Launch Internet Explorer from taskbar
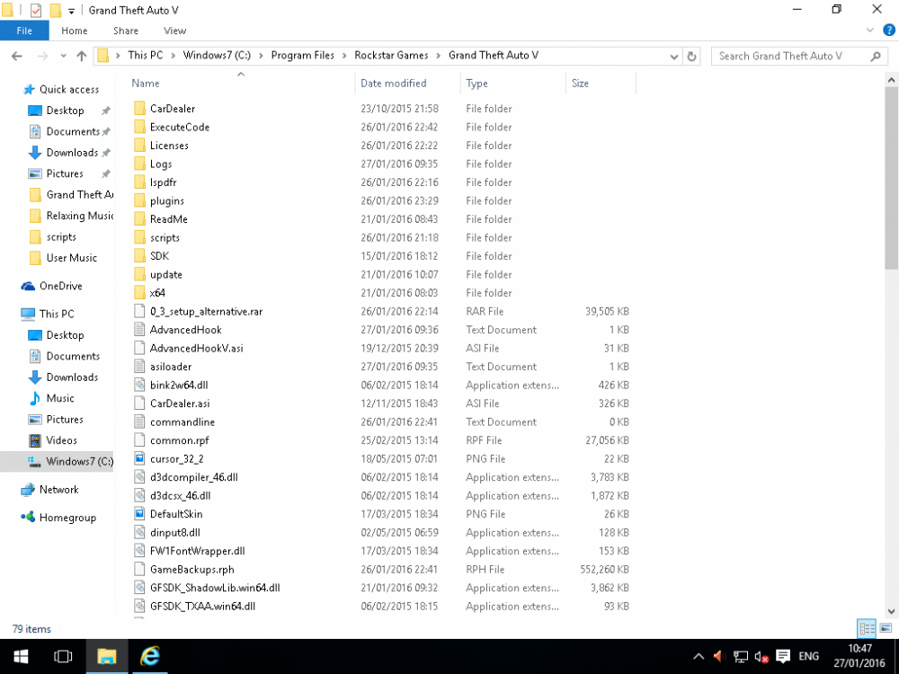This screenshot has width=899, height=674. tap(149, 656)
